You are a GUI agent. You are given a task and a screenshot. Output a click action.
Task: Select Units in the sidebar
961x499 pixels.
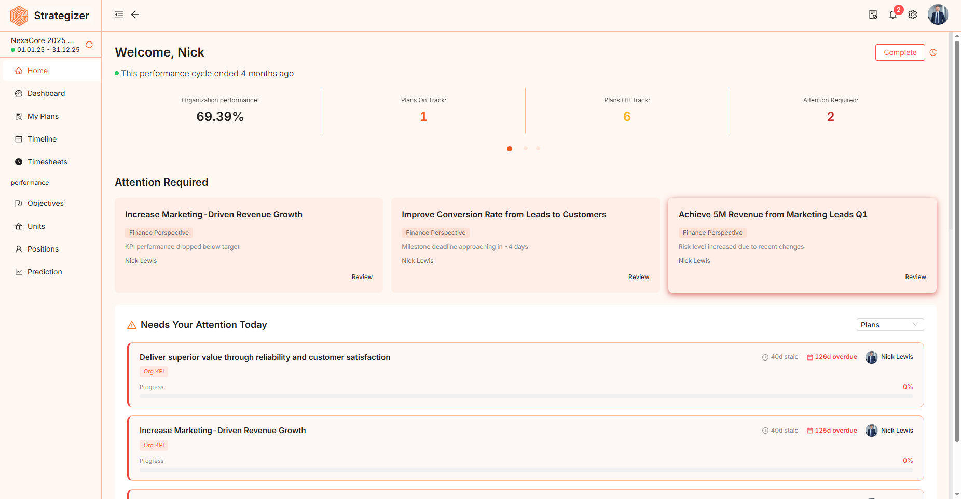click(51, 226)
